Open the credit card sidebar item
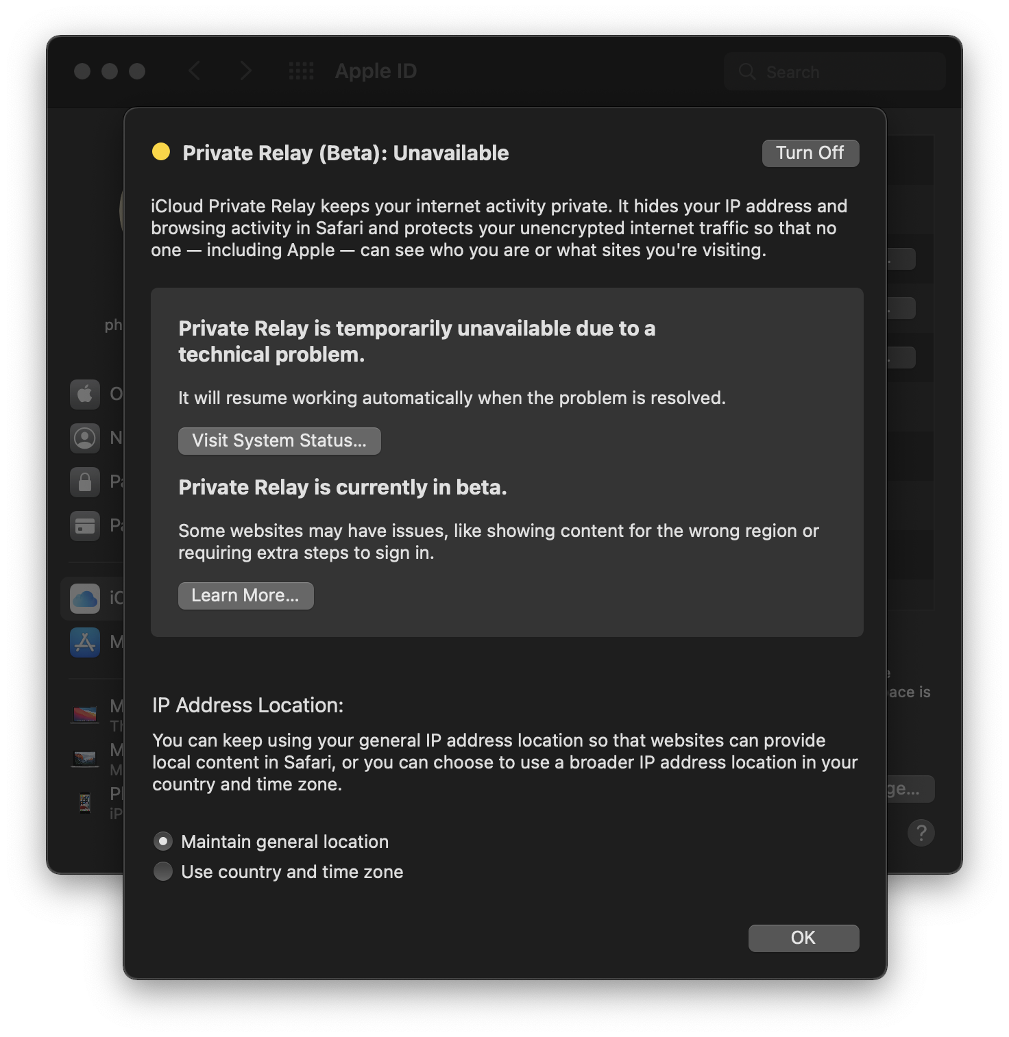This screenshot has width=1009, height=1037. click(x=85, y=525)
